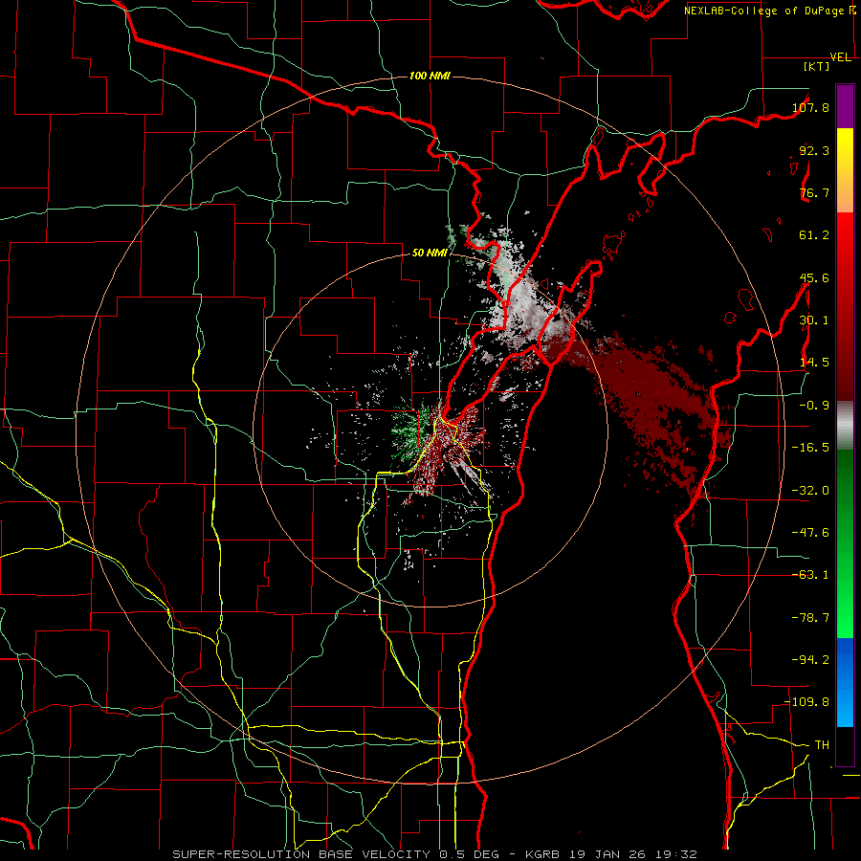Screen dimensions: 861x861
Task: Click the 92.3 velocity scale value
Action: click(814, 150)
